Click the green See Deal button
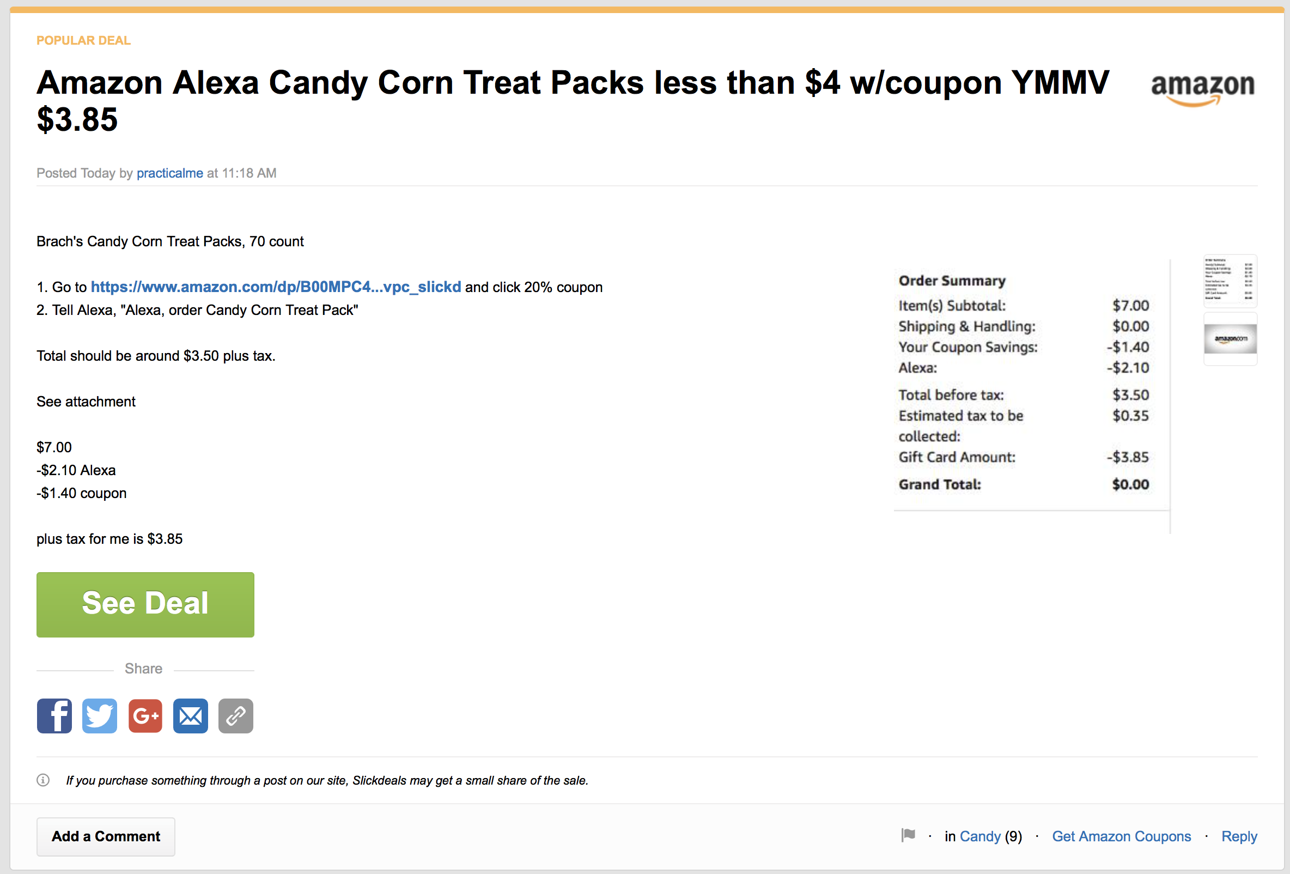Viewport: 1290px width, 874px height. point(145,604)
